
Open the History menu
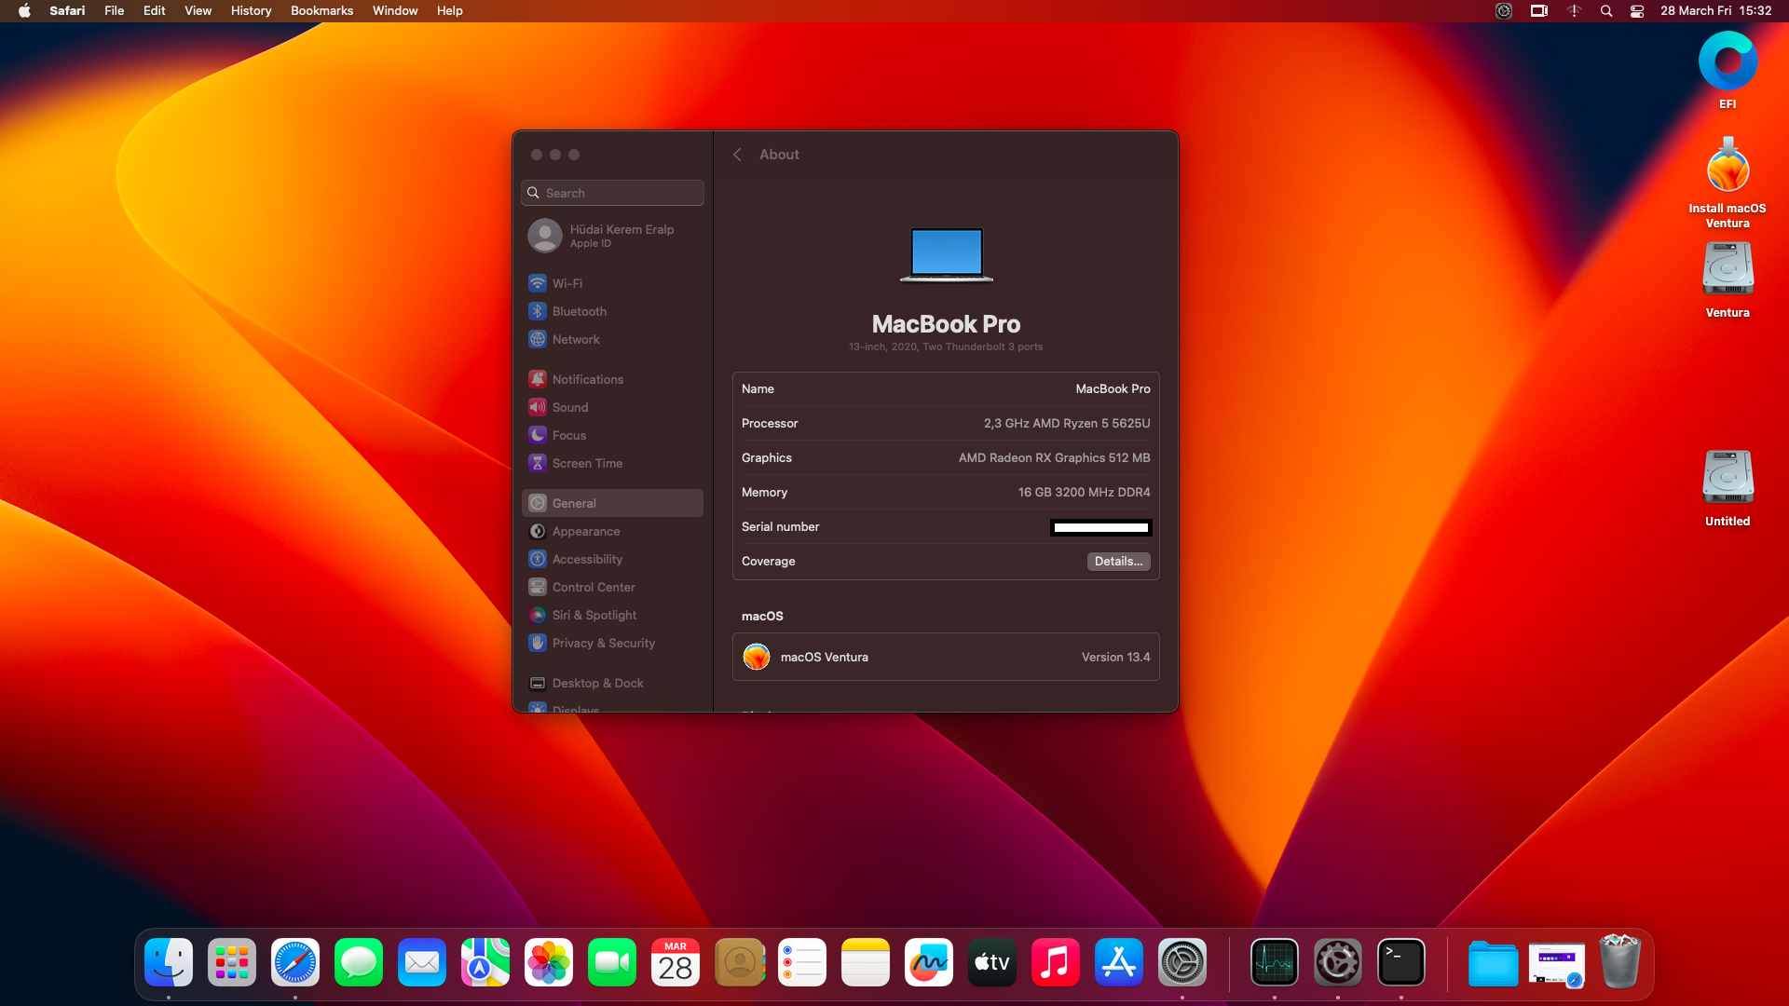(x=251, y=11)
